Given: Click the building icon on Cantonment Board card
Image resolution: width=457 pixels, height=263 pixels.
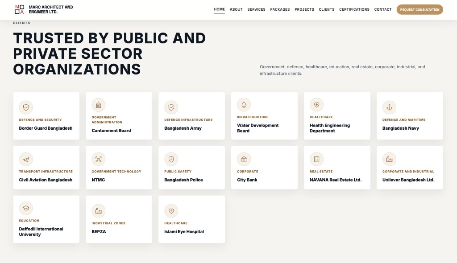Looking at the screenshot, I should [99, 105].
